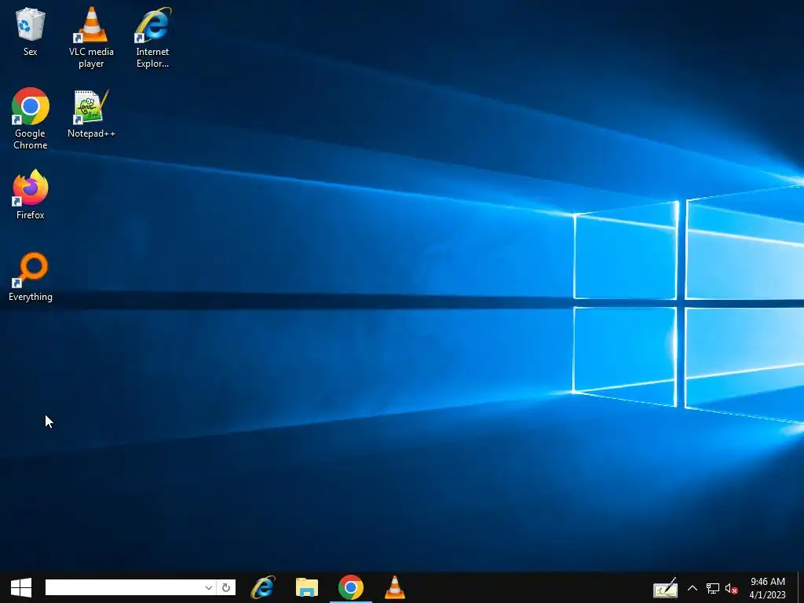Select the VLC media player desktop shortcut
The width and height of the screenshot is (804, 603).
91,37
